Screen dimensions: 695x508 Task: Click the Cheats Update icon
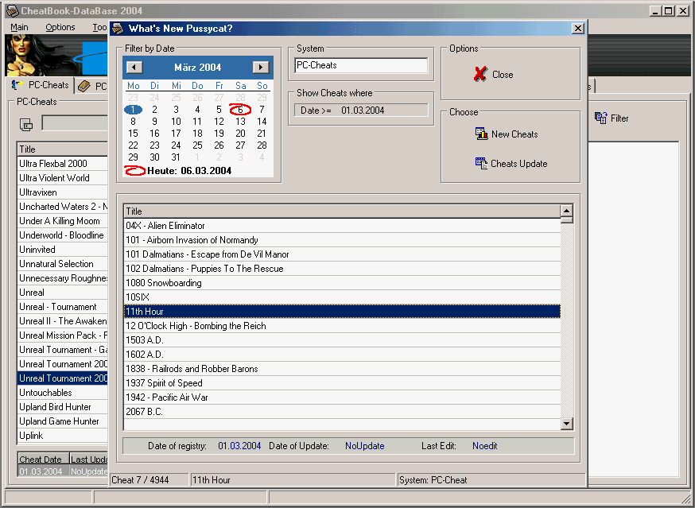[x=481, y=163]
